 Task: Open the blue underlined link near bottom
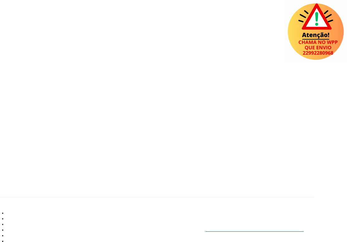click(x=254, y=231)
